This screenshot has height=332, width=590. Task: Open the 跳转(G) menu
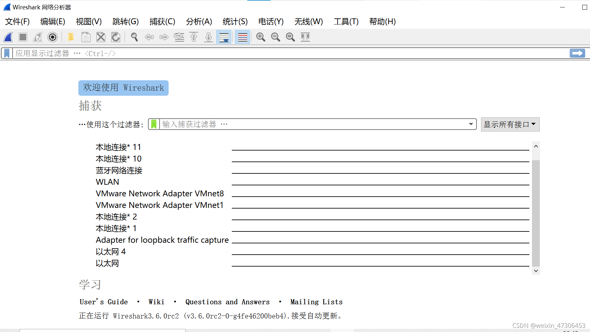pos(125,22)
